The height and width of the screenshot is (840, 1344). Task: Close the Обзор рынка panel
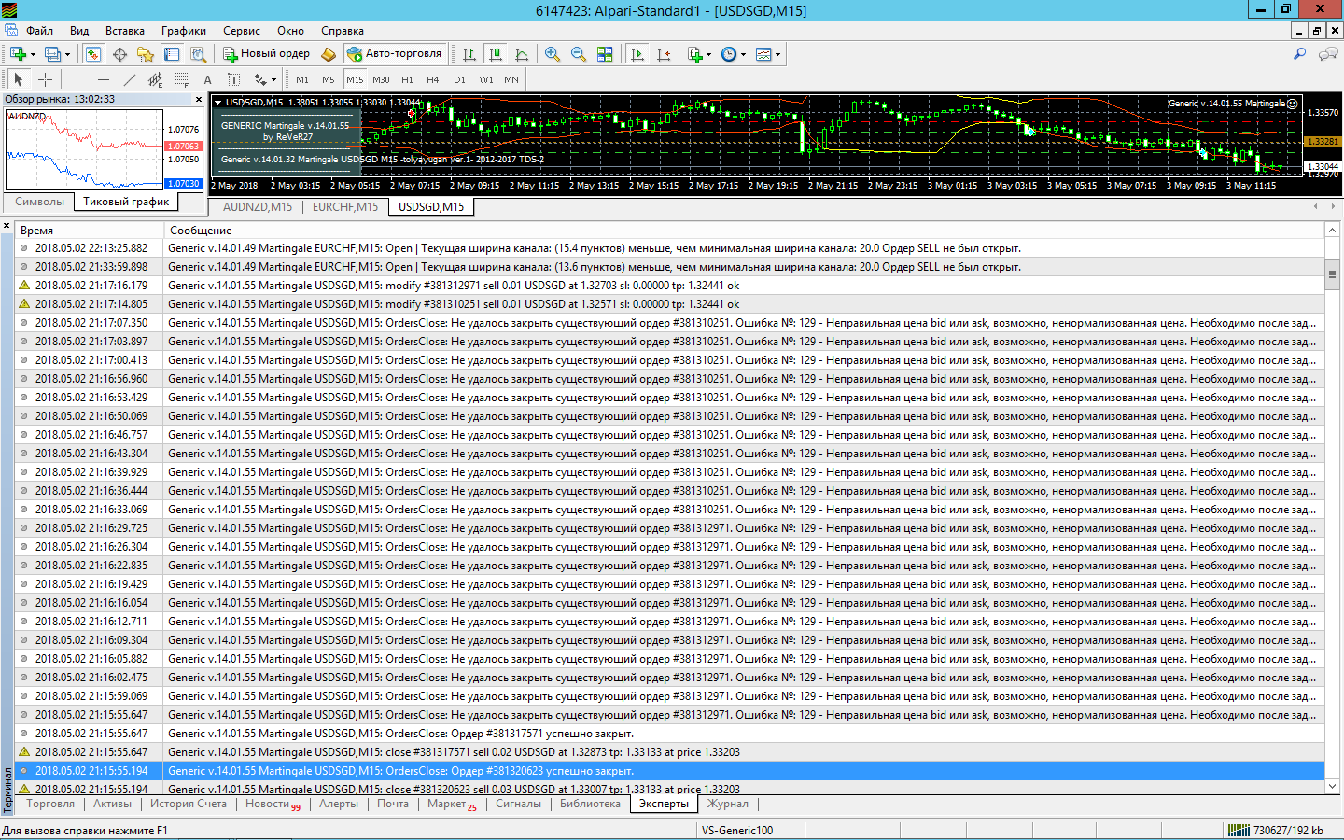click(x=199, y=99)
